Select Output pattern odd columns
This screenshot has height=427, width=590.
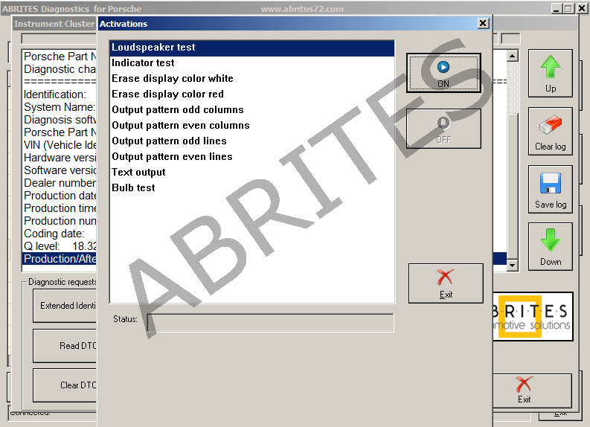(251, 110)
